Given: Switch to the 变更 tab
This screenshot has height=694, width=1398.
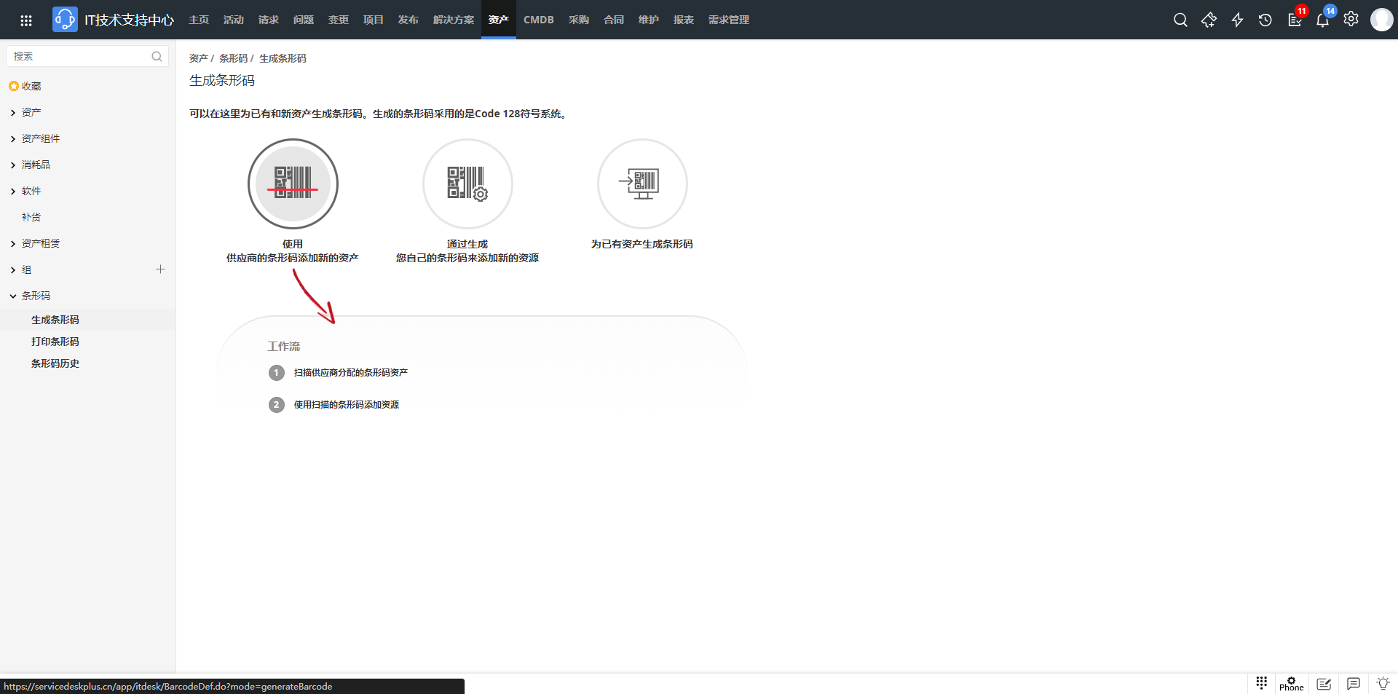Looking at the screenshot, I should tap(339, 20).
